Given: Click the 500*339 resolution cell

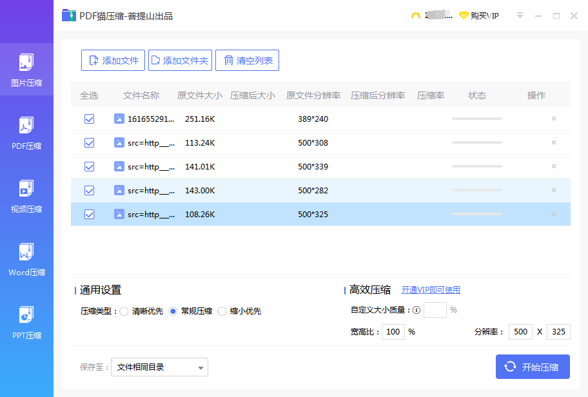Looking at the screenshot, I should [x=313, y=166].
